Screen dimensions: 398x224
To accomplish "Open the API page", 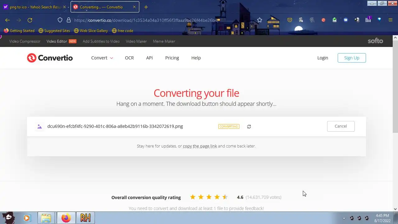I will tap(149, 58).
